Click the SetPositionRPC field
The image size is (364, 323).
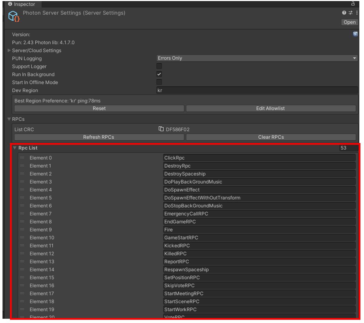(x=259, y=277)
